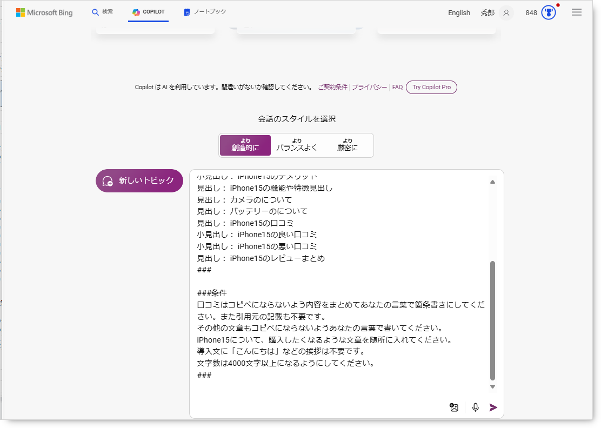
Task: Open the rewards trophy icon
Action: [x=549, y=12]
